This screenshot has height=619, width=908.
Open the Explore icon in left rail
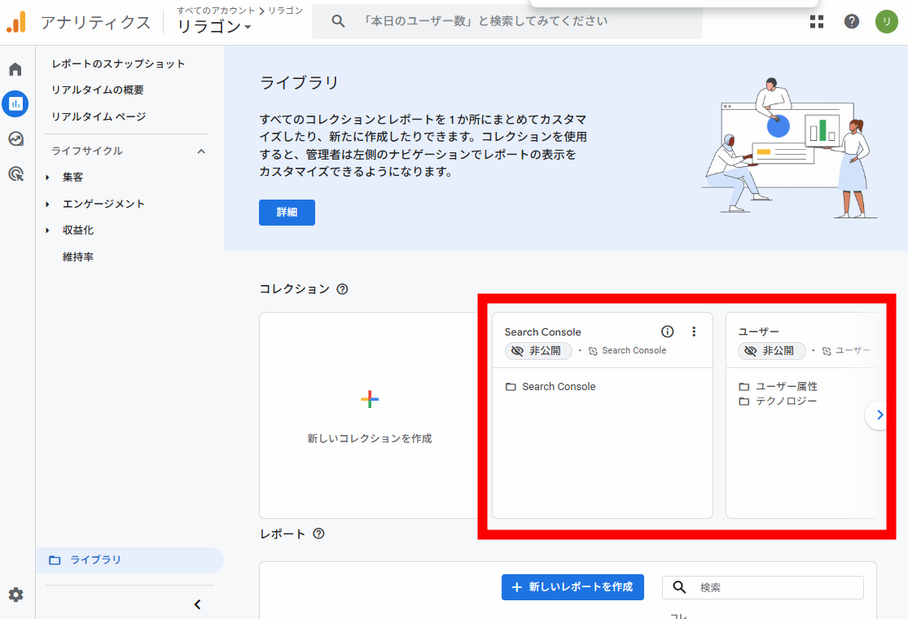coord(15,138)
